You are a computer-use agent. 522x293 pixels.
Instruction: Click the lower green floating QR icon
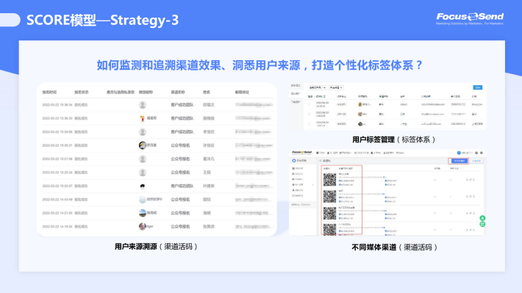482,225
